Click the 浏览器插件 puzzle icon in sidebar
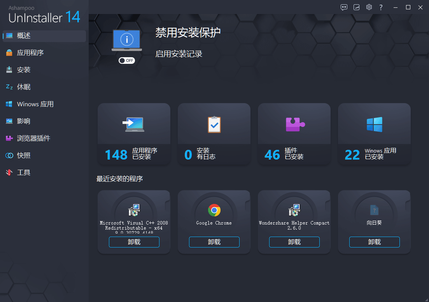Image resolution: width=429 pixels, height=302 pixels. [x=9, y=138]
